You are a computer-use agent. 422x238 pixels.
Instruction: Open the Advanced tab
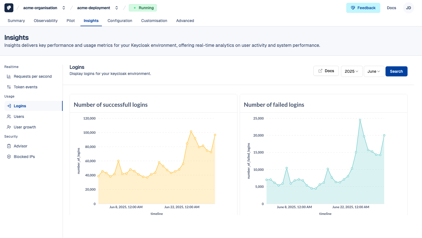coord(185,21)
